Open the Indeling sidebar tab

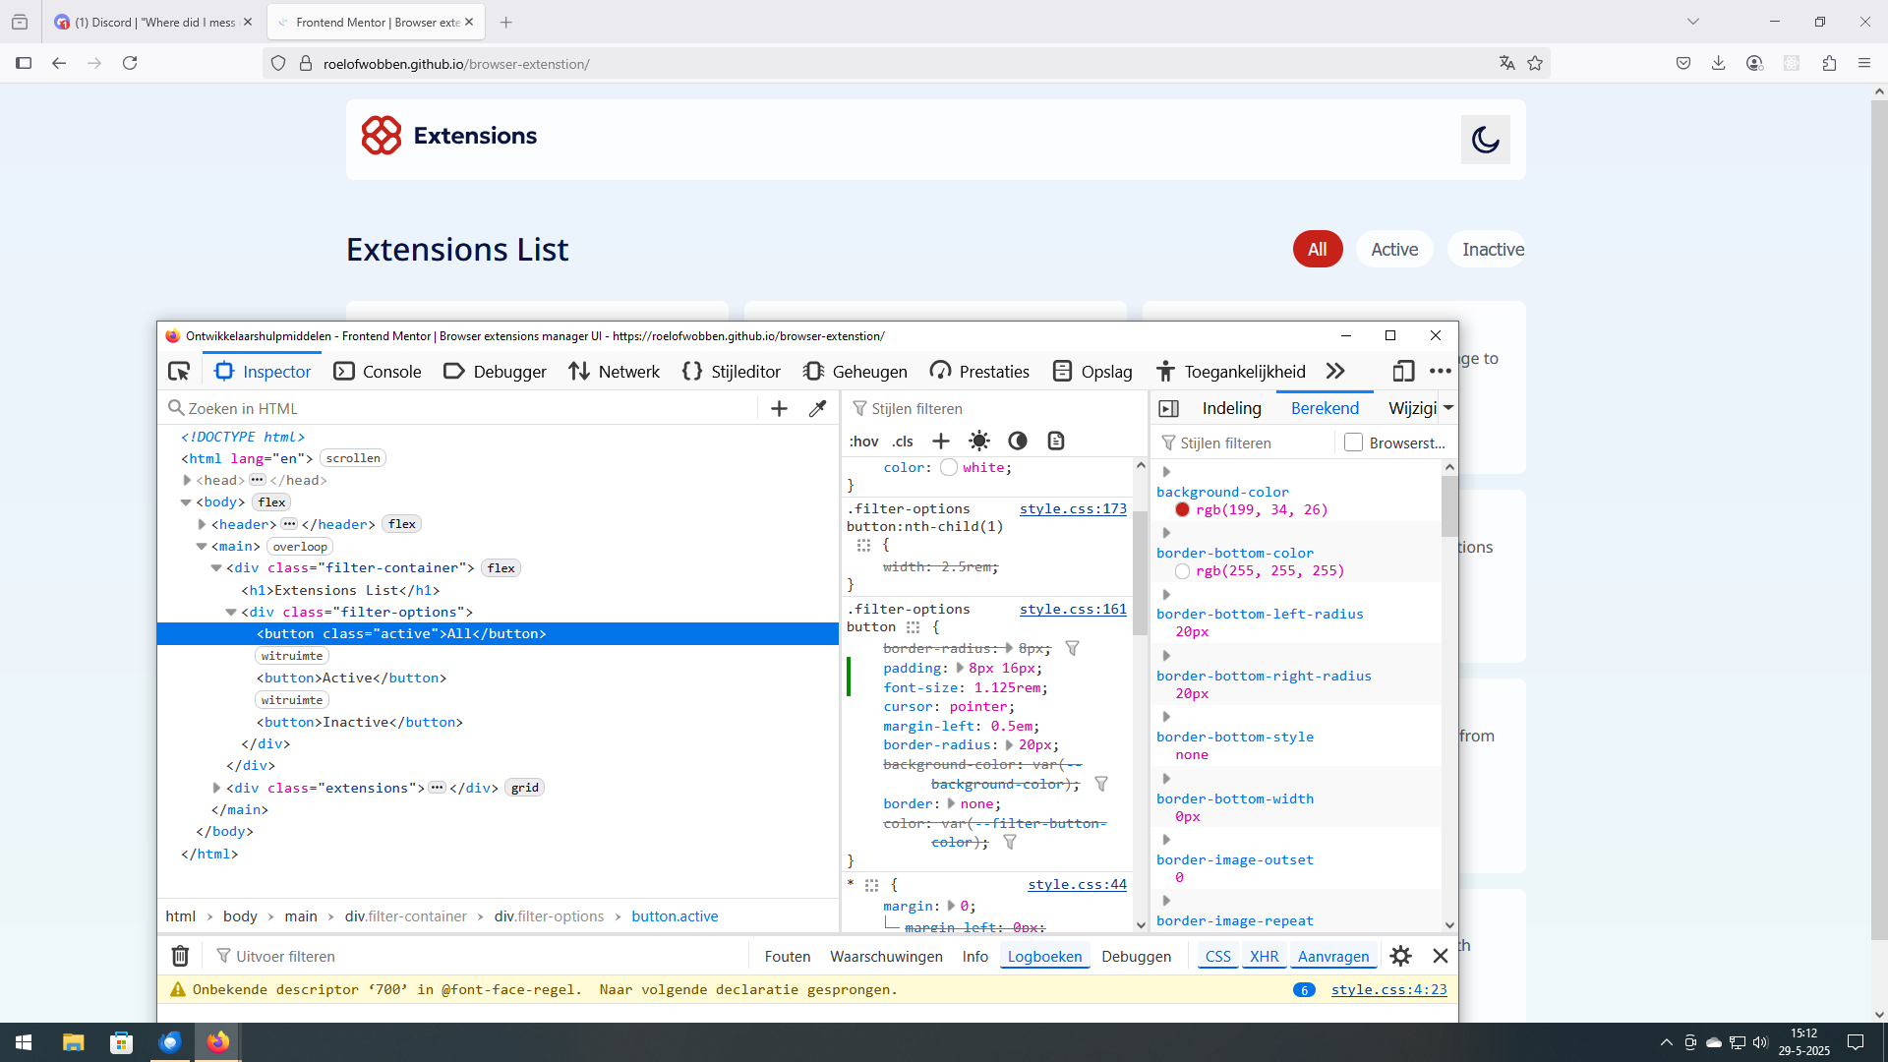[x=1231, y=408]
